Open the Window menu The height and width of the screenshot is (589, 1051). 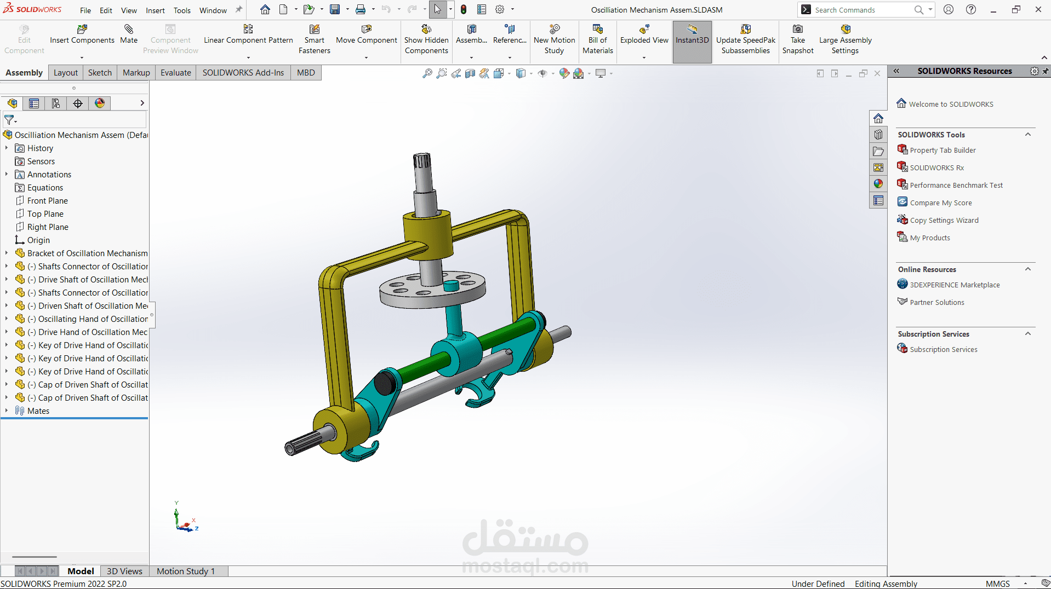(x=213, y=10)
